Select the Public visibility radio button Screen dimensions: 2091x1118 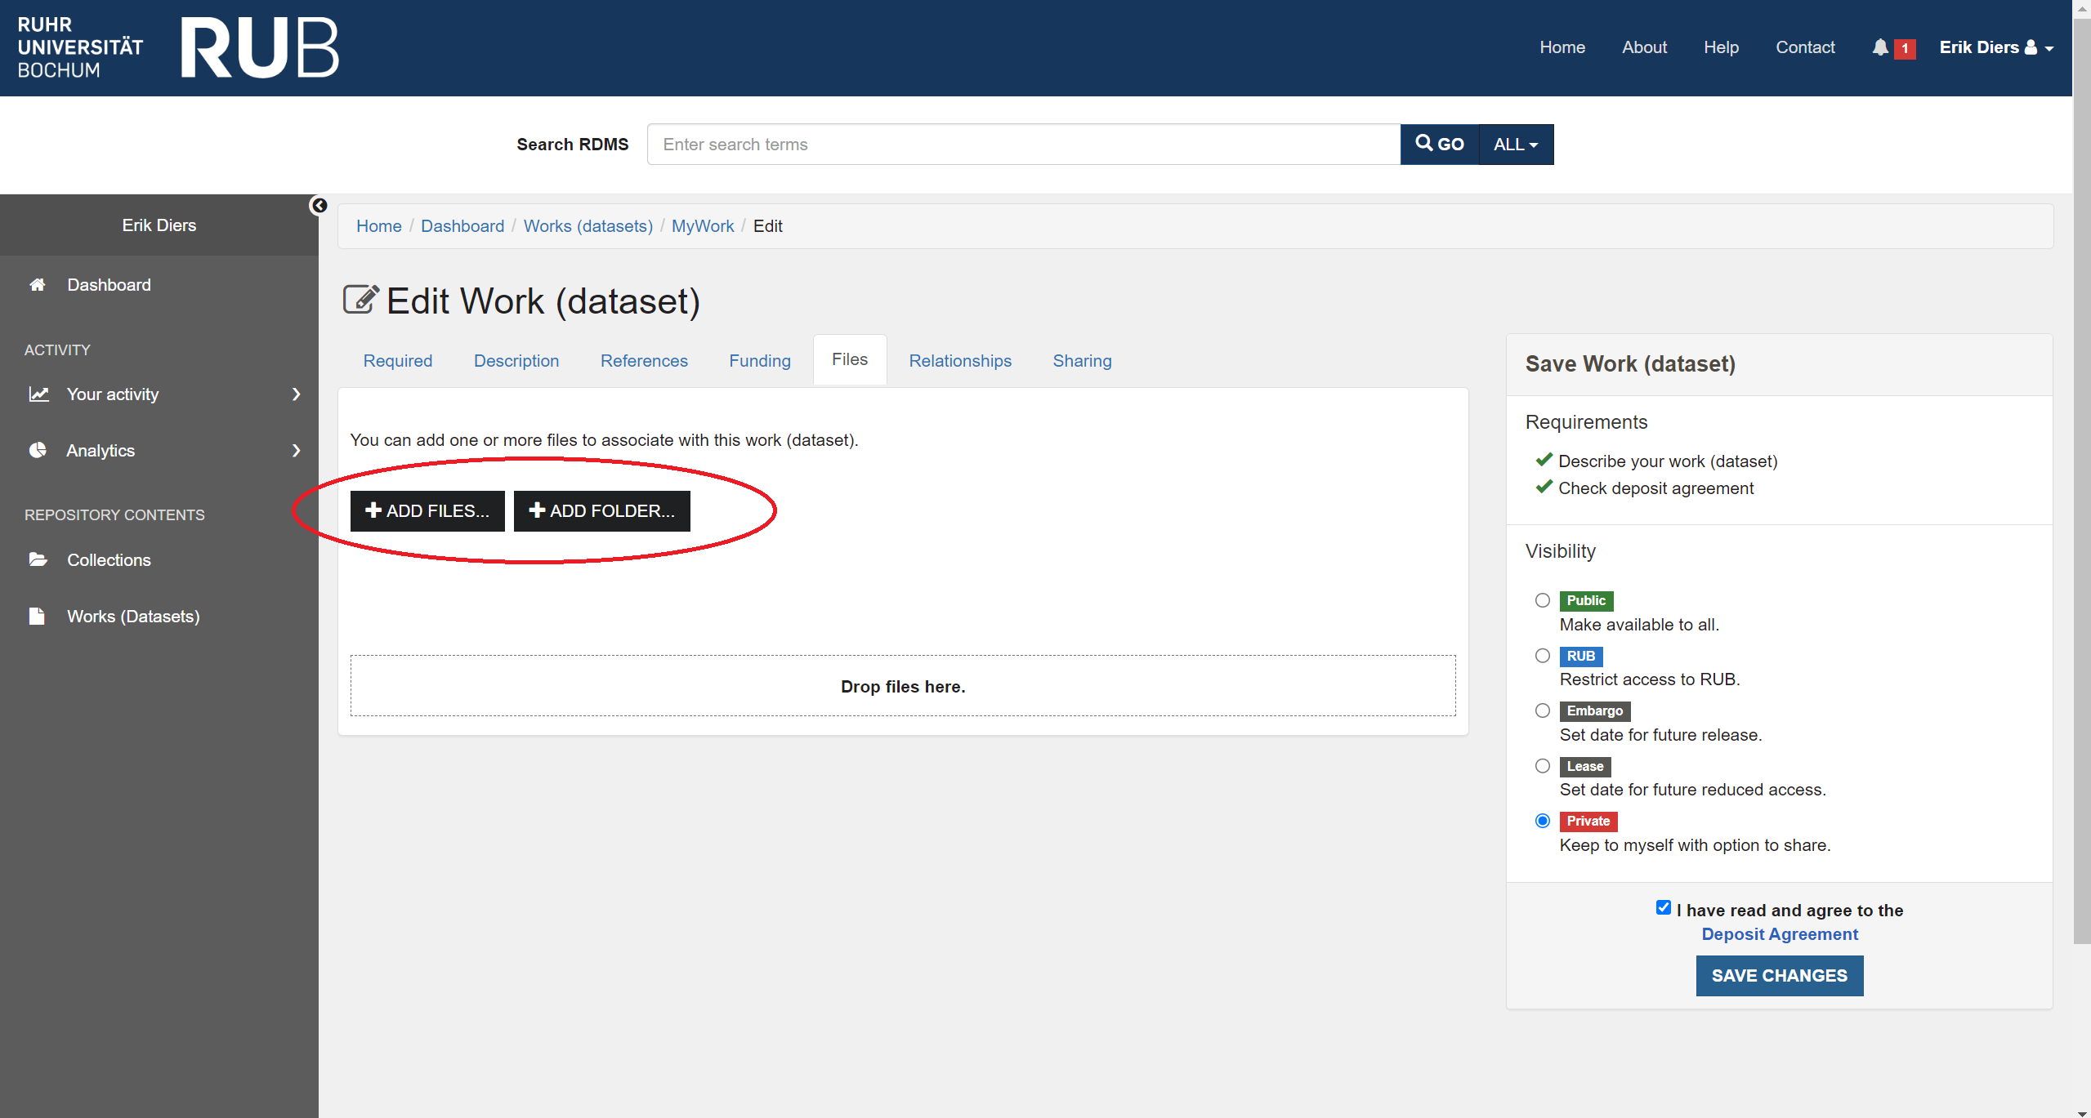click(x=1540, y=599)
